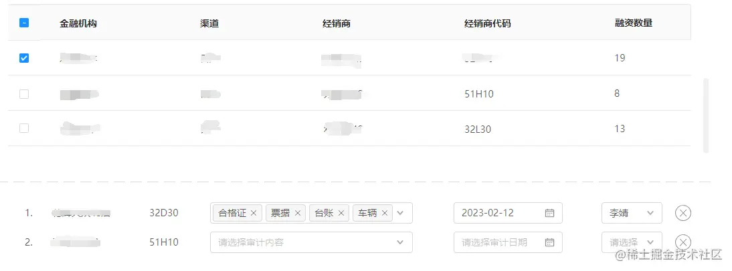732x271 pixels.
Task: Click calendar icon in the empty 请选择审计日期 field
Action: pyautogui.click(x=549, y=242)
